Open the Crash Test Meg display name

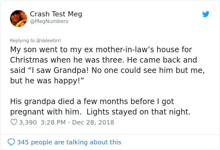coord(56,14)
